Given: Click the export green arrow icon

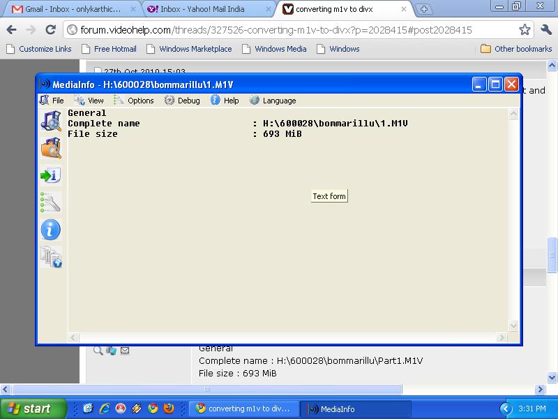Looking at the screenshot, I should coord(51,175).
